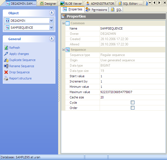167x160 pixels.
Task: Click the Maximum value field
Action: click(x=131, y=92)
